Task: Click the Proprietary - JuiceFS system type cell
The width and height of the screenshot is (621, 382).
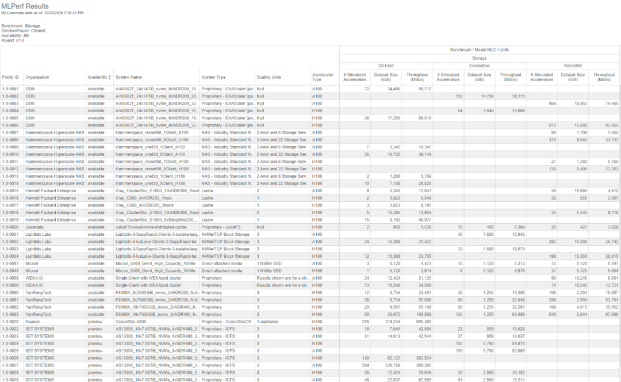Action: coord(221,227)
